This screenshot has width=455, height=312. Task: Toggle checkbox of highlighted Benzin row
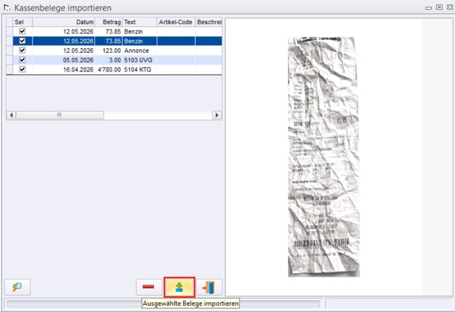pos(22,40)
